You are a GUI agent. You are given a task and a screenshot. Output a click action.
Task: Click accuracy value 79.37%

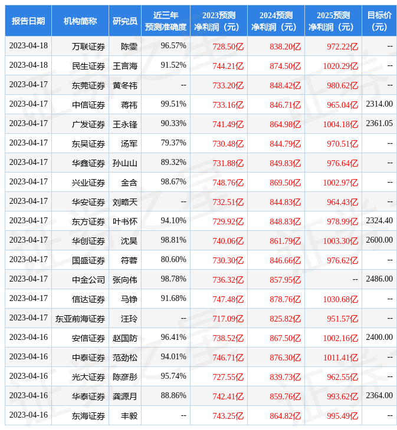tap(173, 143)
